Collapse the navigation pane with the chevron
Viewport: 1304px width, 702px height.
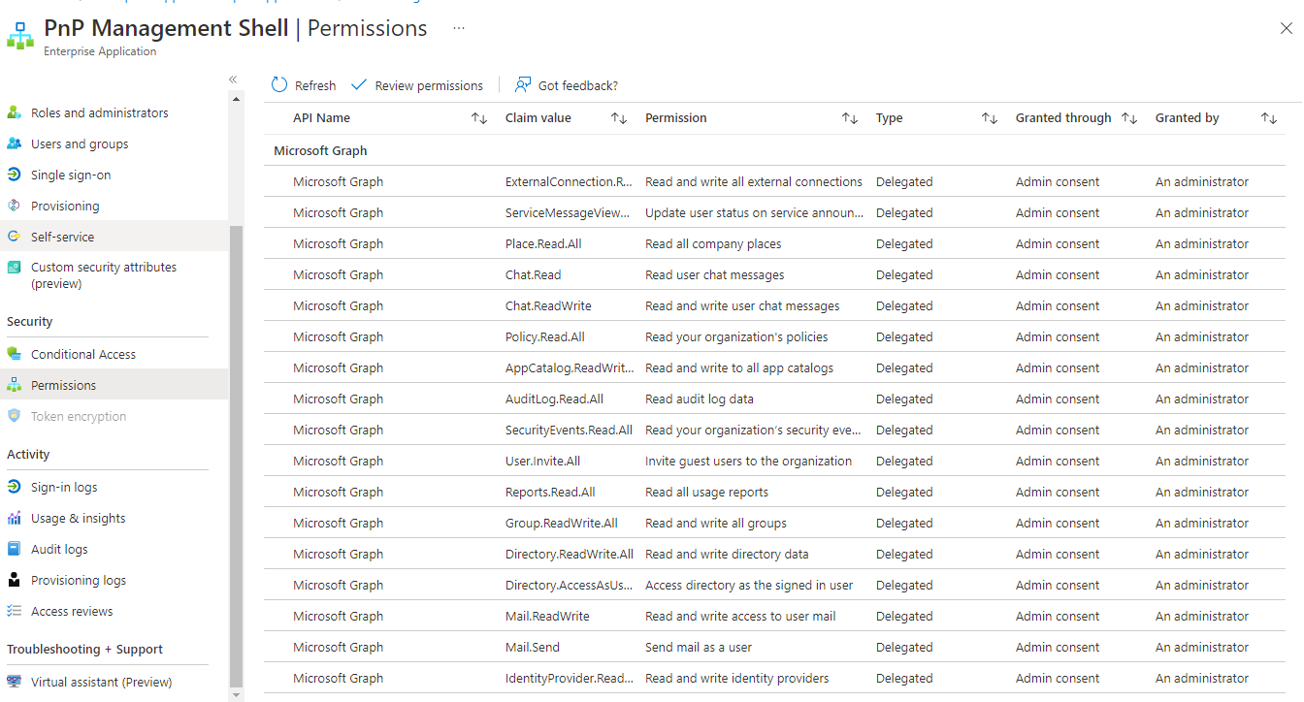(233, 80)
